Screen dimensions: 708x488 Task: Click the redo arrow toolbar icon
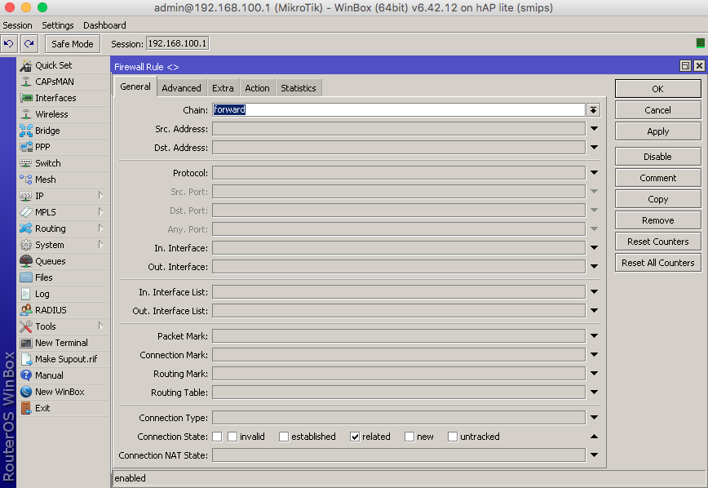(29, 44)
